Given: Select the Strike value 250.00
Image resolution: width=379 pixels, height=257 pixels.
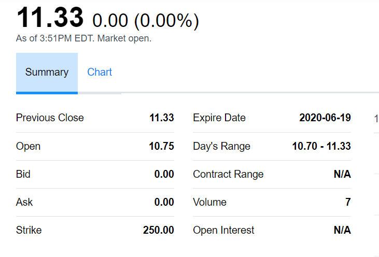Looking at the screenshot, I should coord(158,230).
